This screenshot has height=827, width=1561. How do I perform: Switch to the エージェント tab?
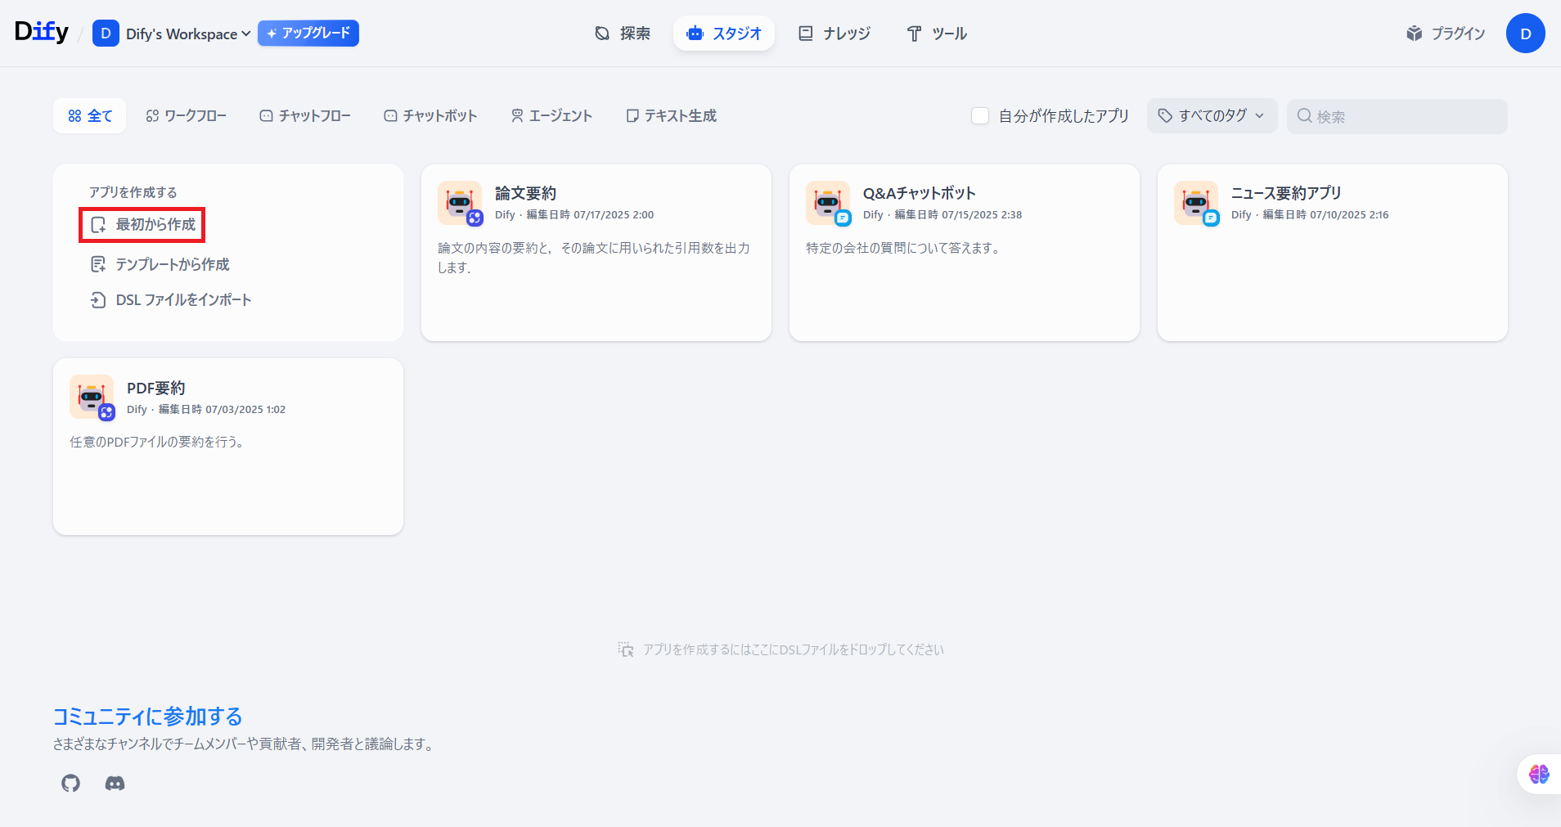(551, 115)
